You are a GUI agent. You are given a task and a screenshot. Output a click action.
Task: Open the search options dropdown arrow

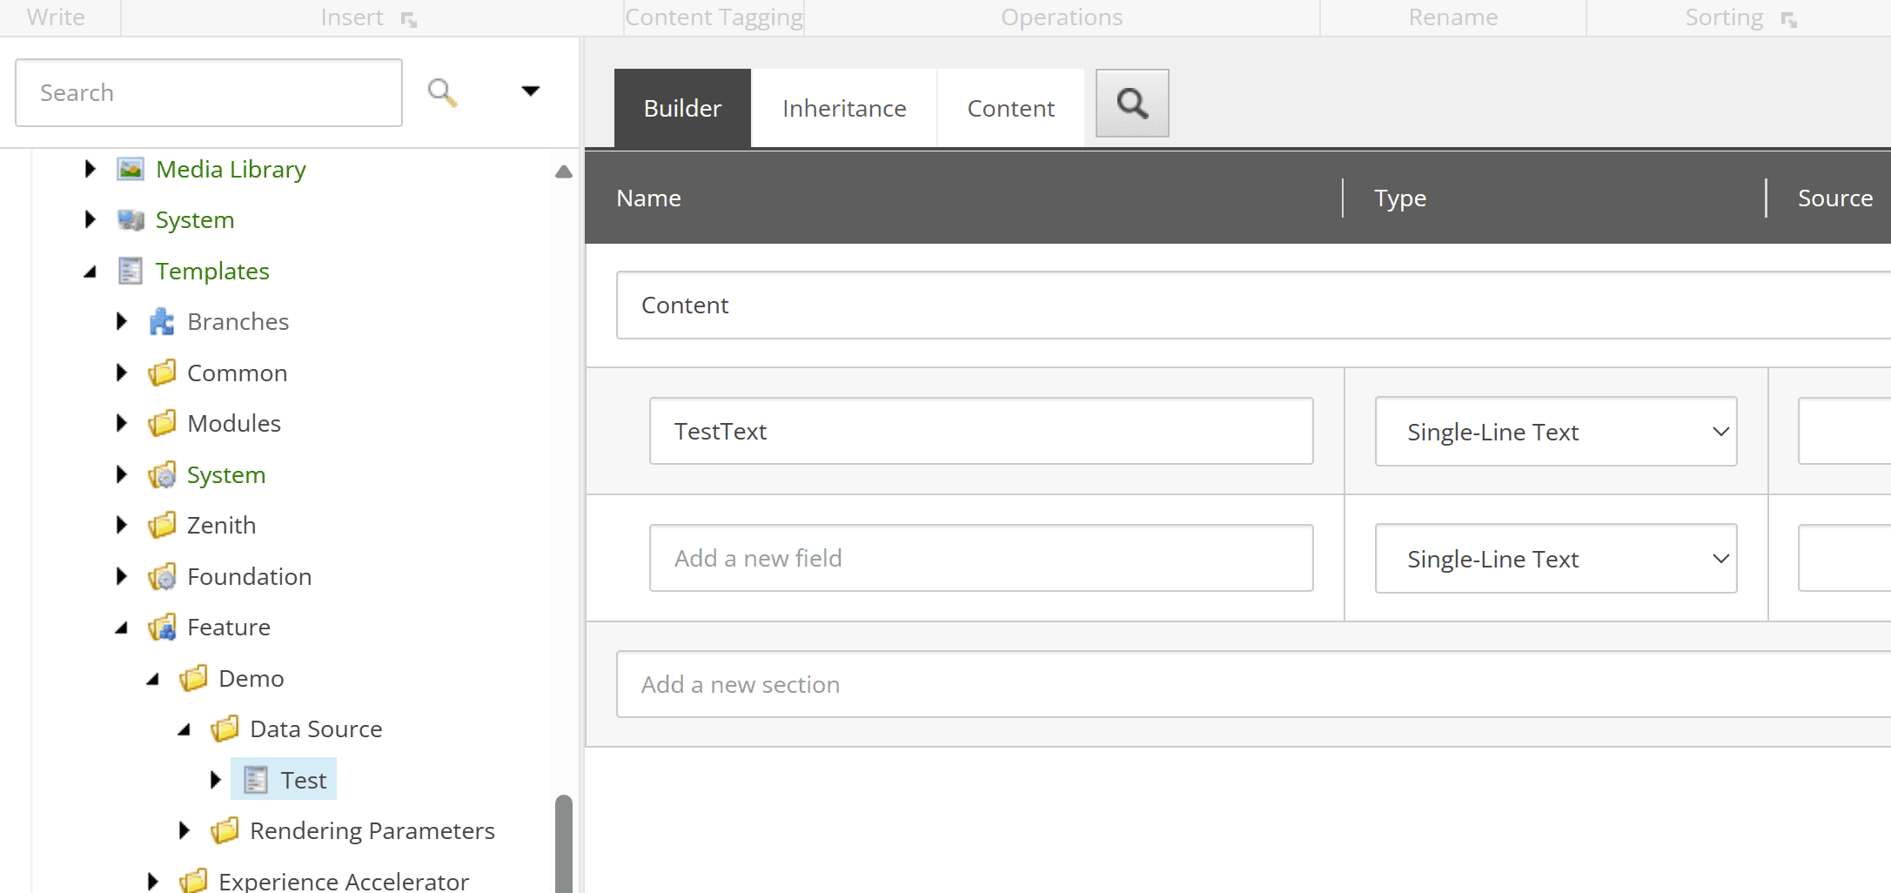tap(530, 91)
